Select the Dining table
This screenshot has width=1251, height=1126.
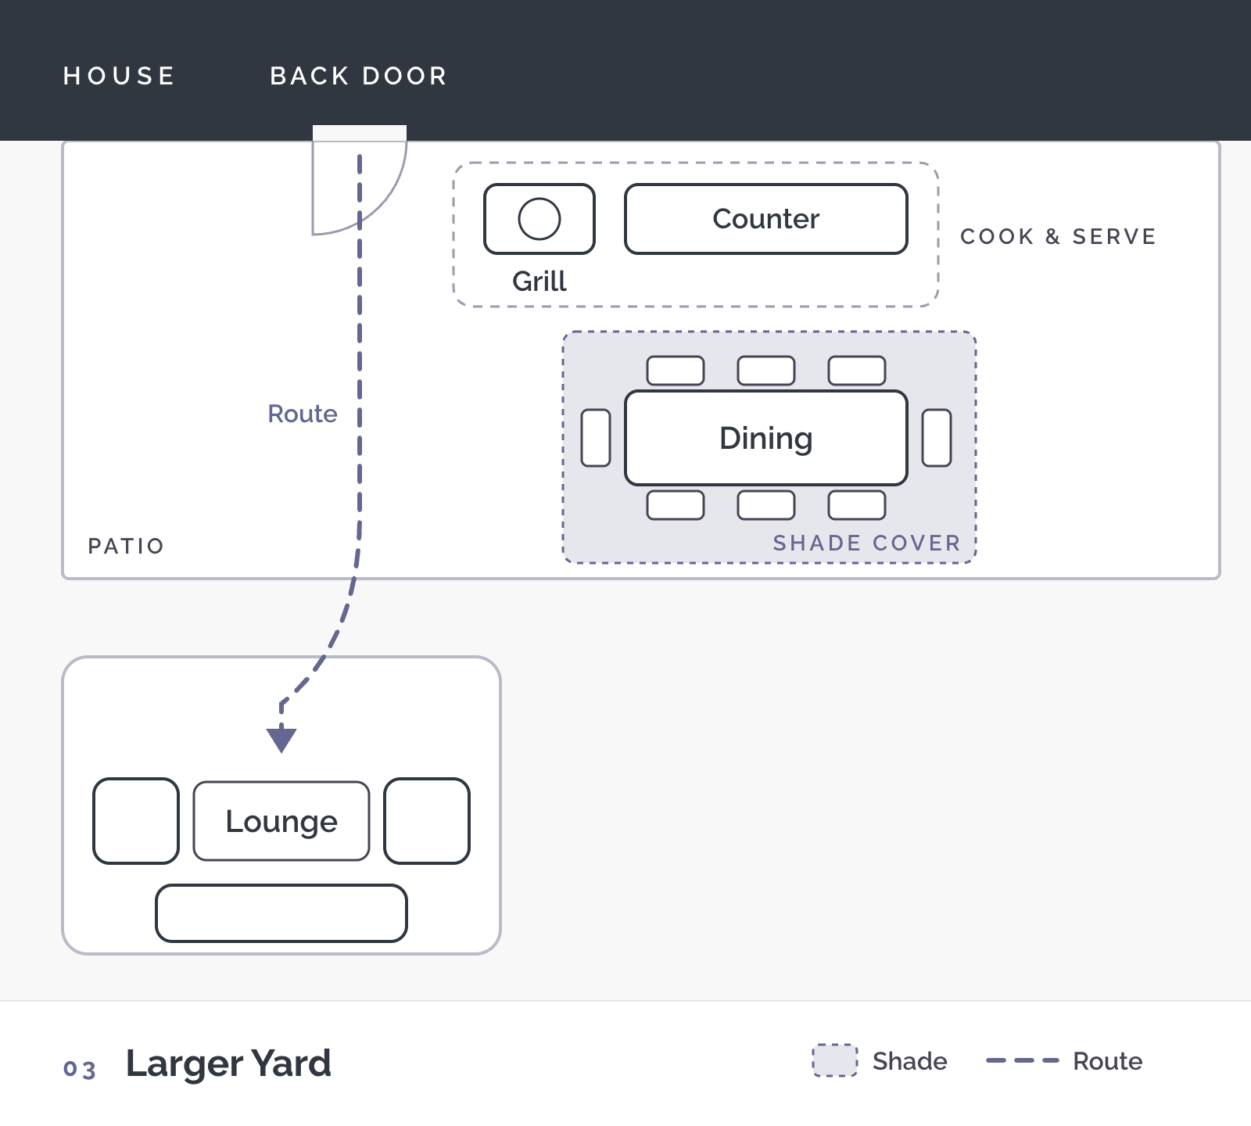pyautogui.click(x=766, y=438)
